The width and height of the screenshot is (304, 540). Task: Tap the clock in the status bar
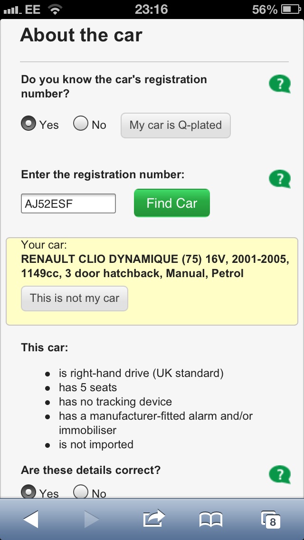[151, 10]
